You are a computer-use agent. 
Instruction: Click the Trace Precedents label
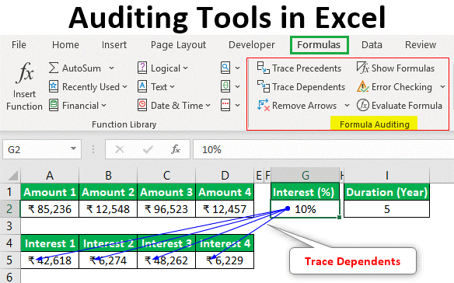pos(306,68)
